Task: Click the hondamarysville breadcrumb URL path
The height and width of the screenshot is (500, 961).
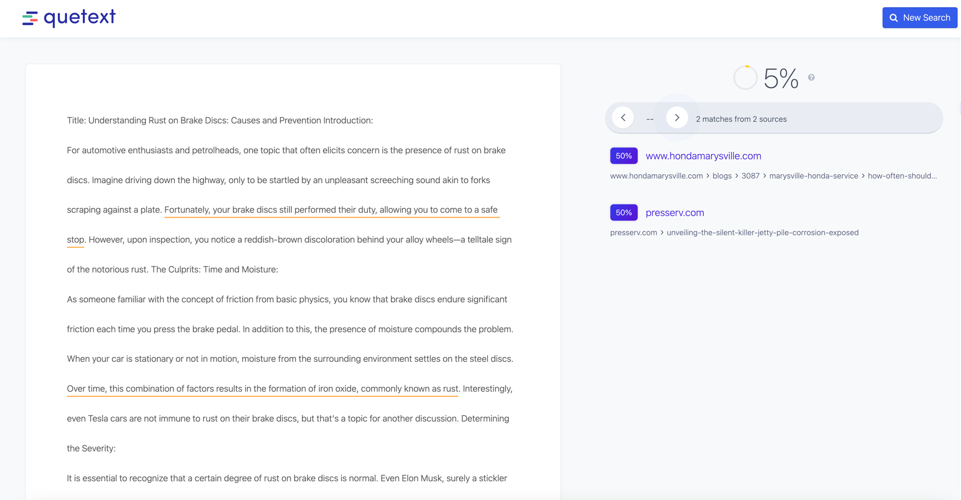Action: [x=773, y=176]
